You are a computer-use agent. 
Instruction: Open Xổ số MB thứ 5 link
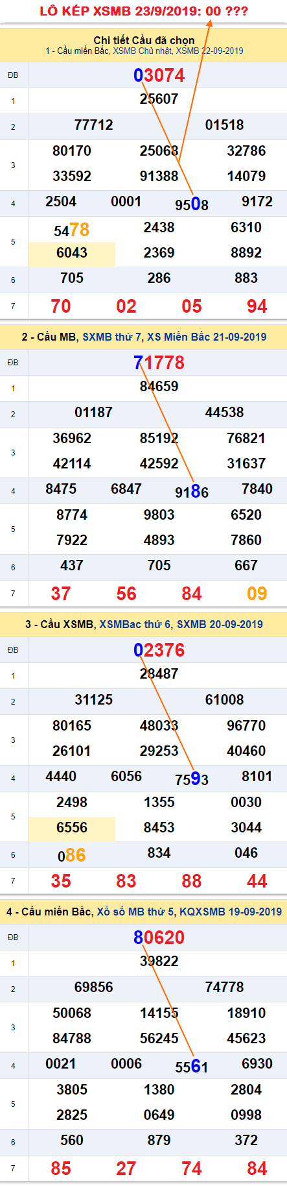click(135, 912)
